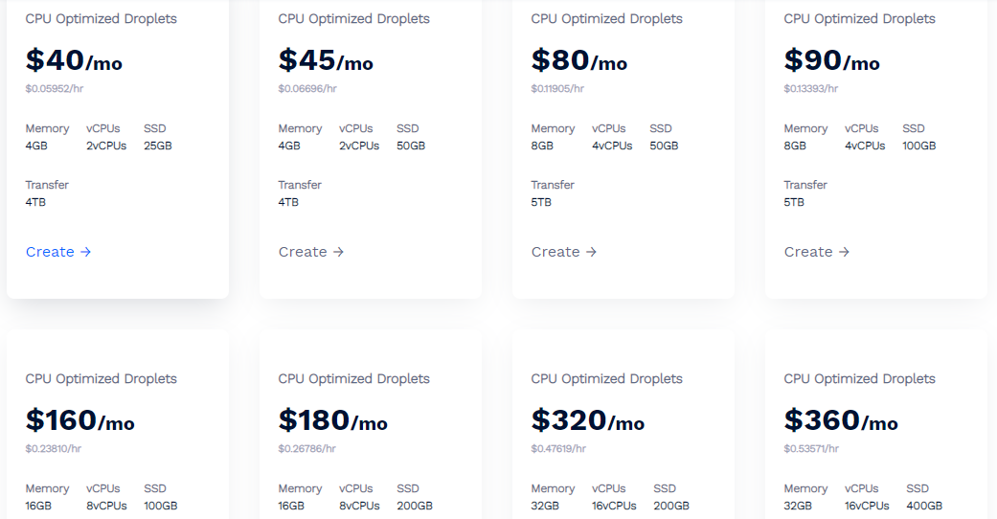Viewport: 997px width, 519px height.
Task: Click arrow icon beside $90 plan Create
Action: tap(845, 252)
